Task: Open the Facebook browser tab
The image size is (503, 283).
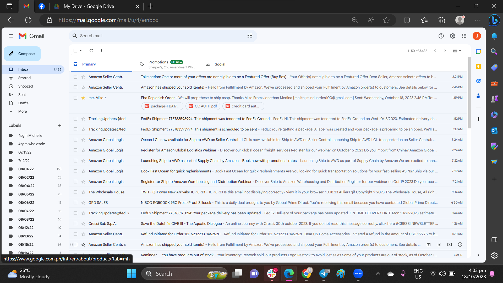Action: (42, 6)
